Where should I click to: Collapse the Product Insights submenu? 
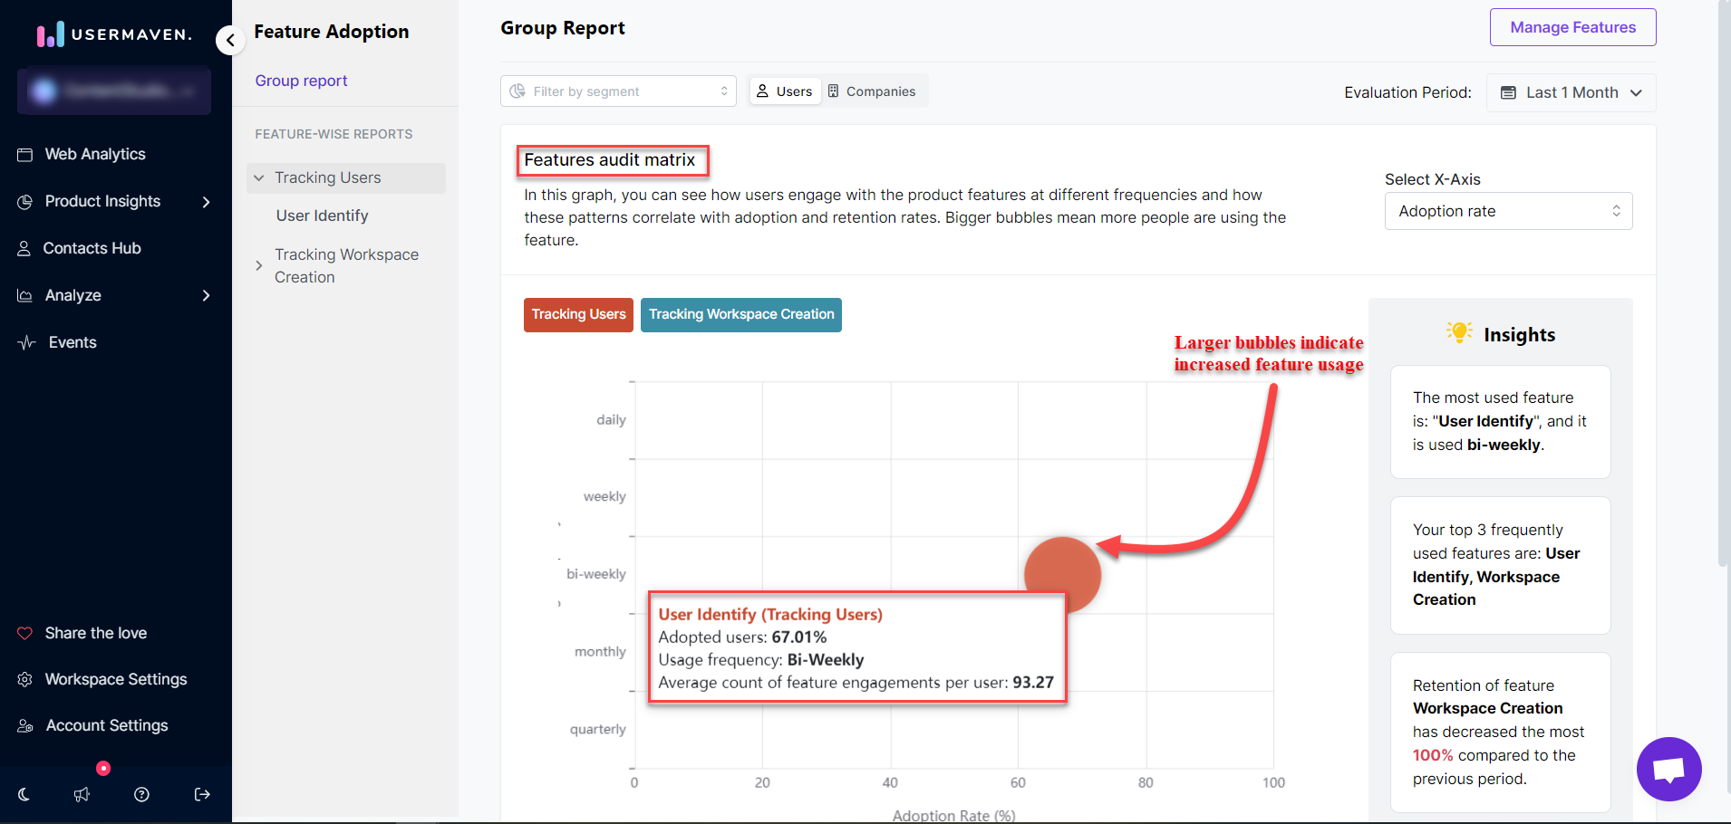point(206,201)
